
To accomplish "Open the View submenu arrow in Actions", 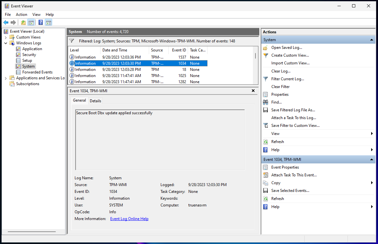I will click(372, 134).
